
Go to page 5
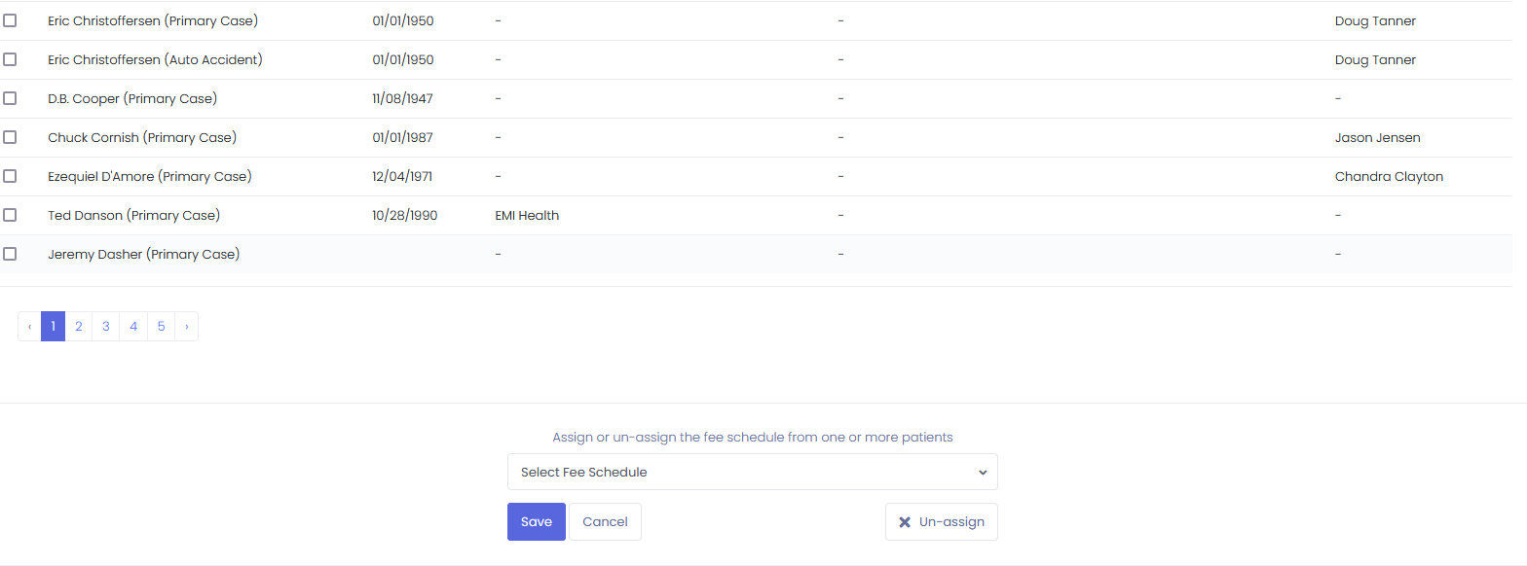coord(162,327)
